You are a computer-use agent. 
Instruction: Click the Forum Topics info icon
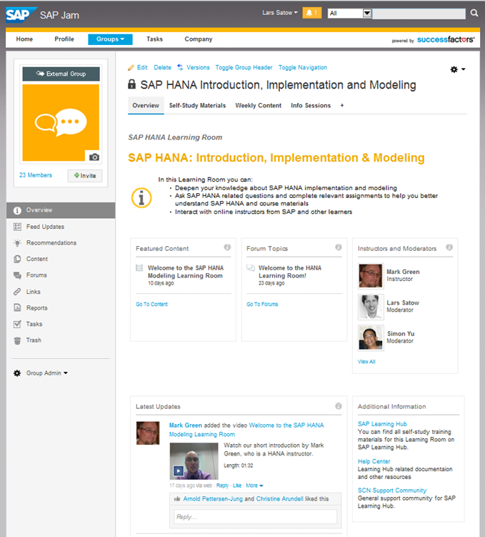pyautogui.click(x=339, y=247)
